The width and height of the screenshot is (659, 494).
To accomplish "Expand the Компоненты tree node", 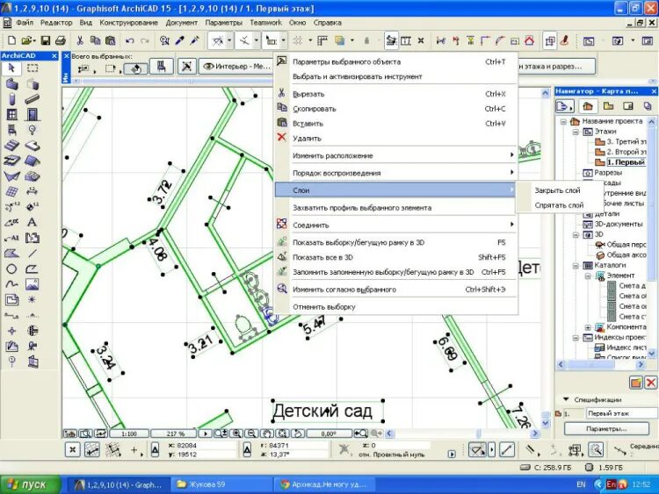I will tap(588, 327).
